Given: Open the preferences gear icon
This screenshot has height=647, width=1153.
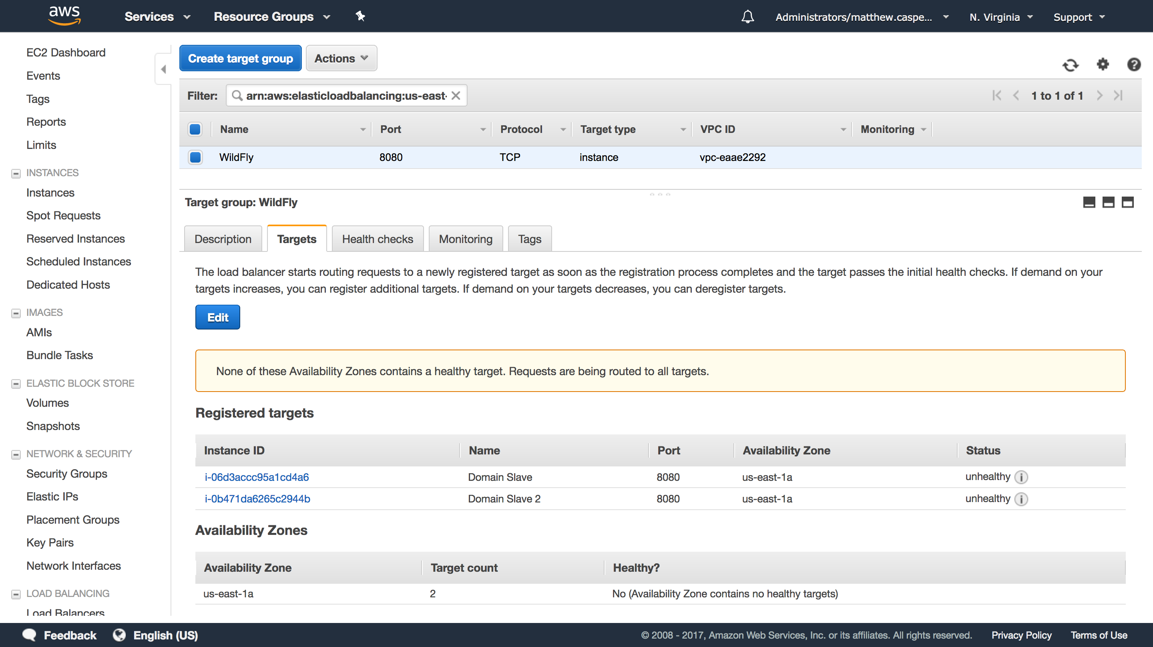Looking at the screenshot, I should (x=1103, y=65).
